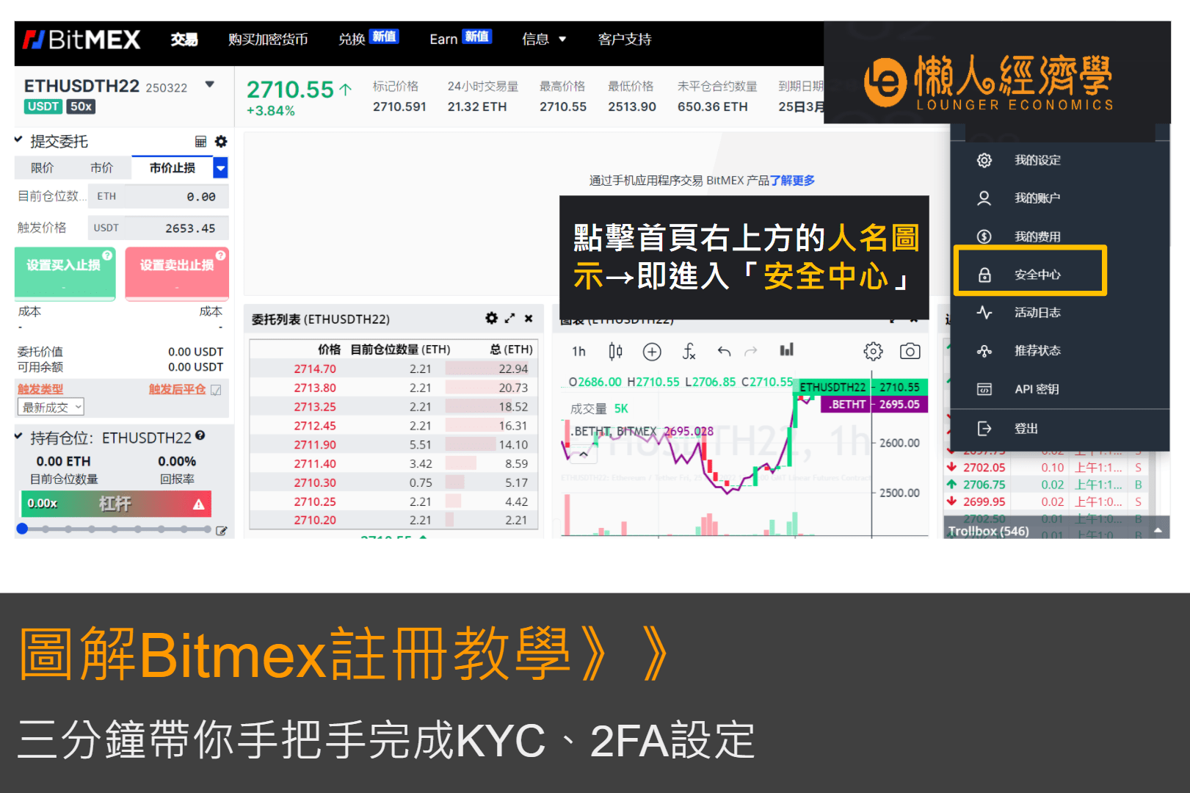
Task: Switch to 市价 order tab
Action: [101, 168]
